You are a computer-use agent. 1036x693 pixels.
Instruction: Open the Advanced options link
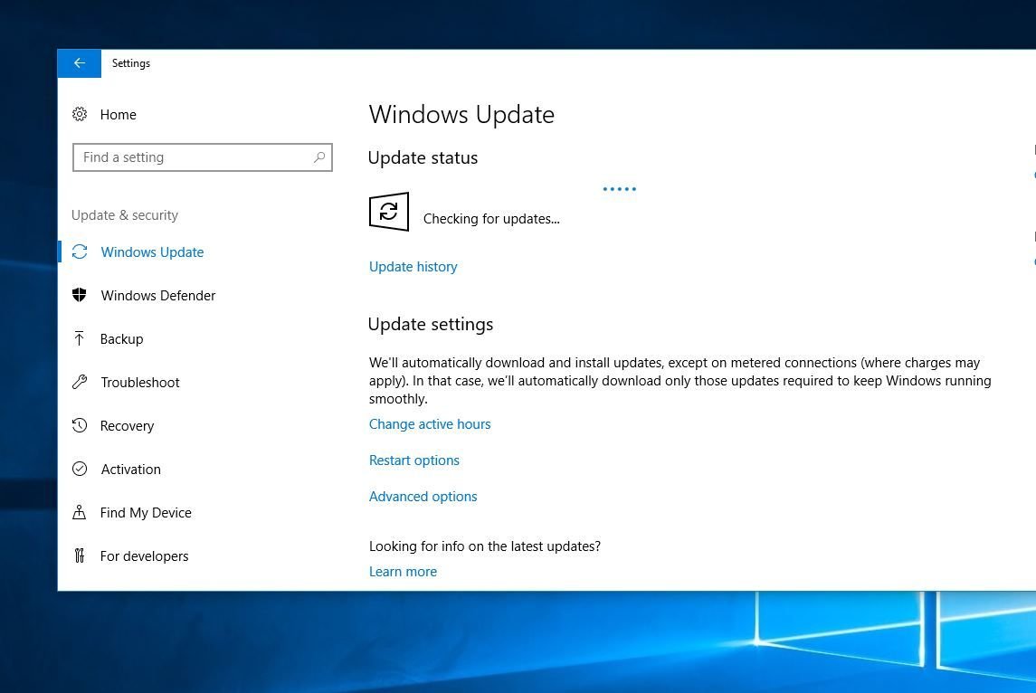[423, 497]
